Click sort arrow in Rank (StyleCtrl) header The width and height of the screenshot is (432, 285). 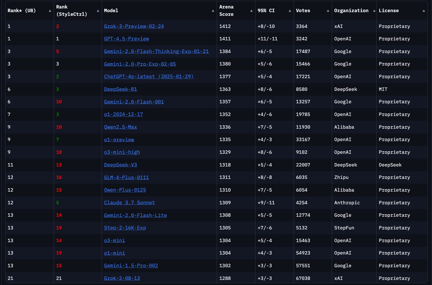98,11
